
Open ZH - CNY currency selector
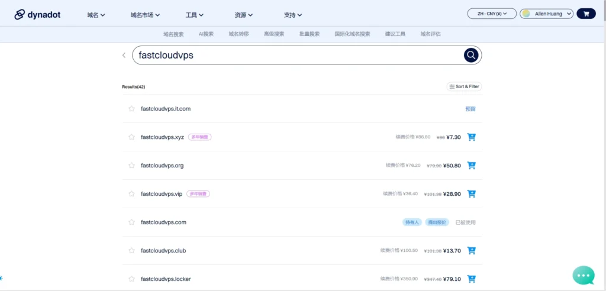(492, 14)
